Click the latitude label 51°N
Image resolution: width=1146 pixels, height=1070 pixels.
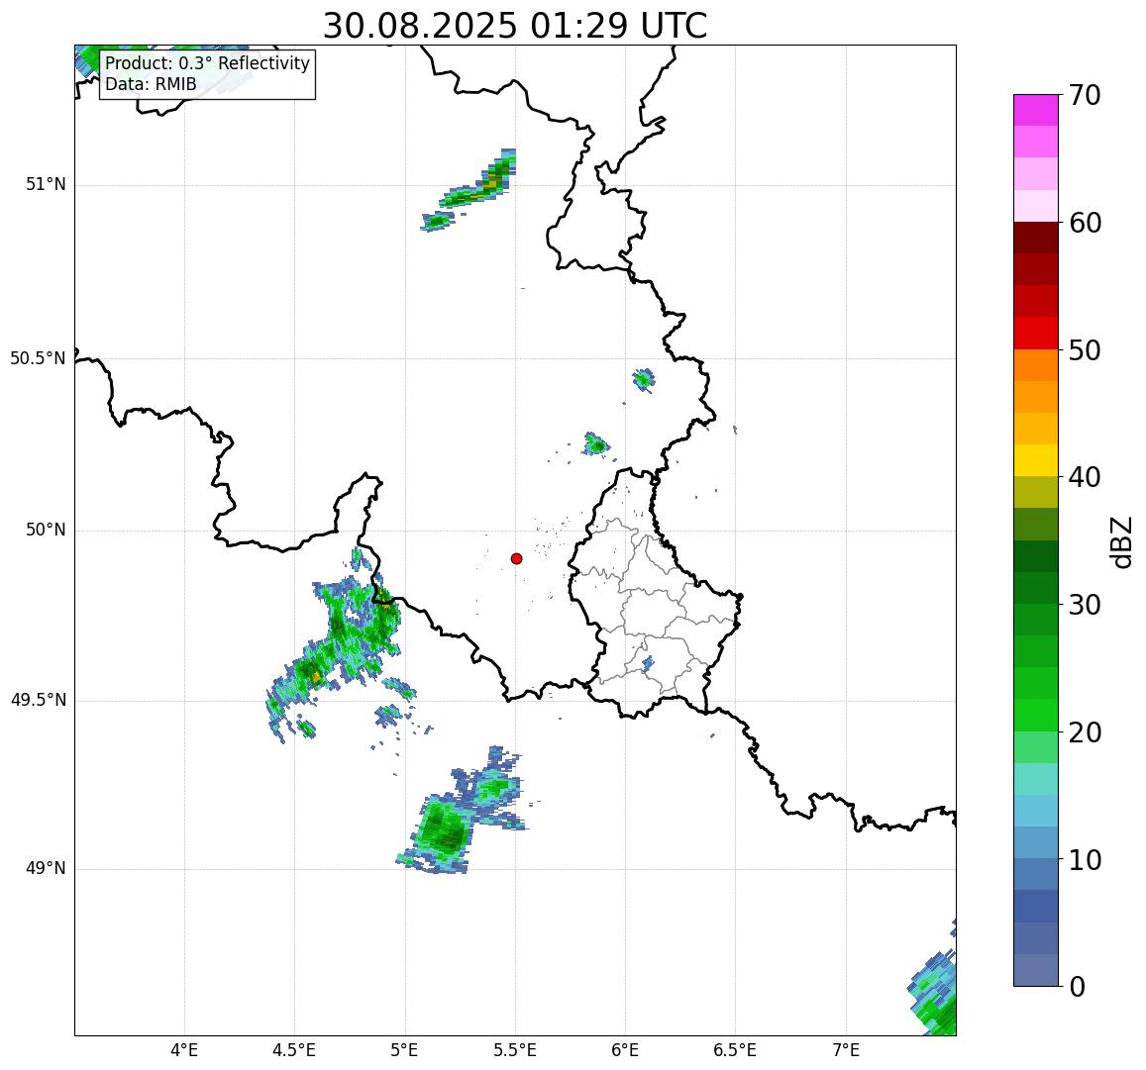click(46, 185)
